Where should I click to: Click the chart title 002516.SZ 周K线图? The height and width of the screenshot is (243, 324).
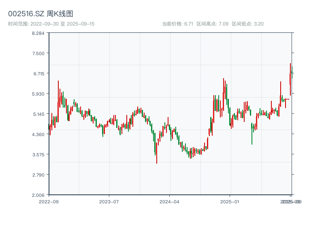pyautogui.click(x=40, y=14)
